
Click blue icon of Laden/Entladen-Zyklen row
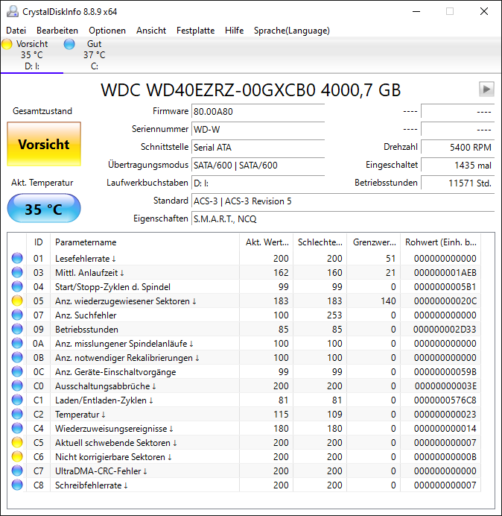[x=17, y=400]
